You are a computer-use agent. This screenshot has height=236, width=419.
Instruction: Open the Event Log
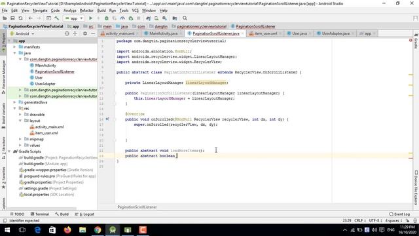400,214
